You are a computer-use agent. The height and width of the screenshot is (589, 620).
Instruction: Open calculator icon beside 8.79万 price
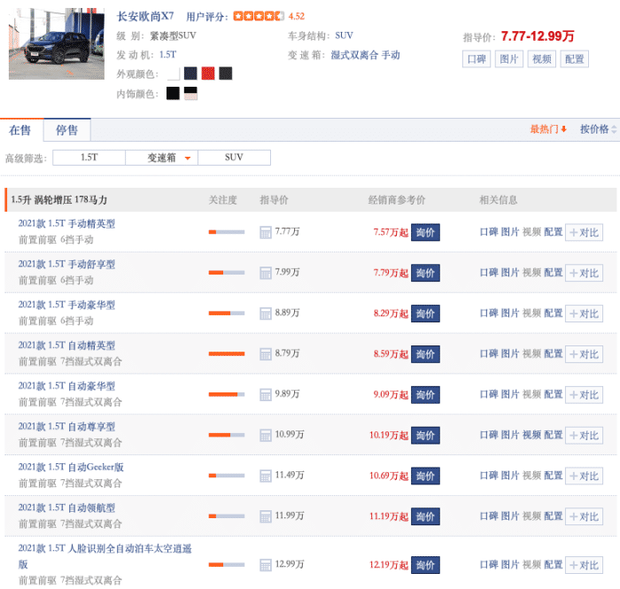[x=266, y=354]
